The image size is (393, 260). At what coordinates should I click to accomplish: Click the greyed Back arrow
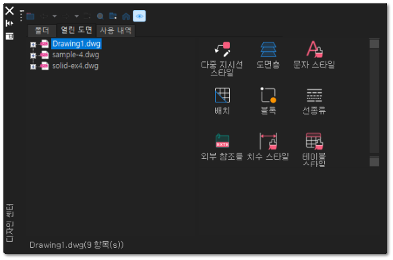coord(44,16)
